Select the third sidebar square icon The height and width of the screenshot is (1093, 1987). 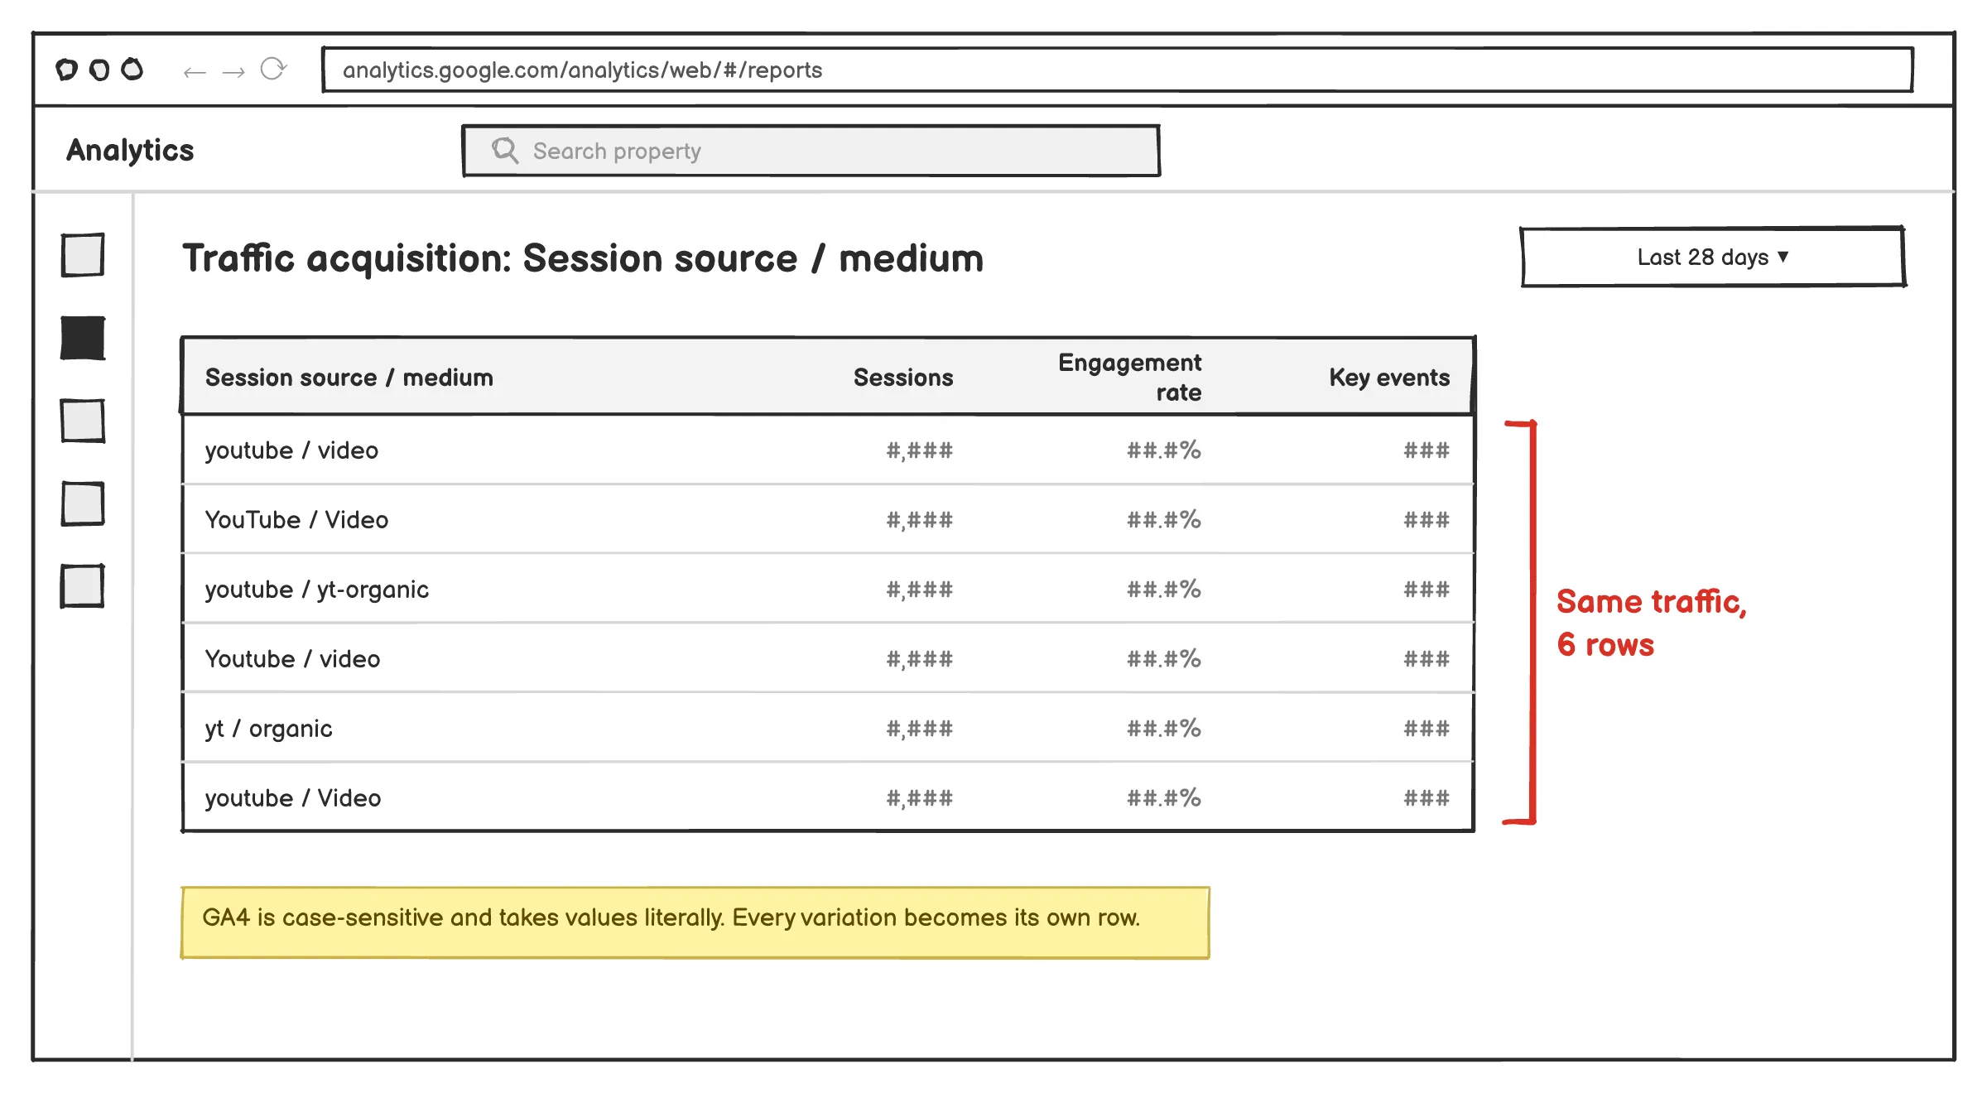tap(83, 421)
